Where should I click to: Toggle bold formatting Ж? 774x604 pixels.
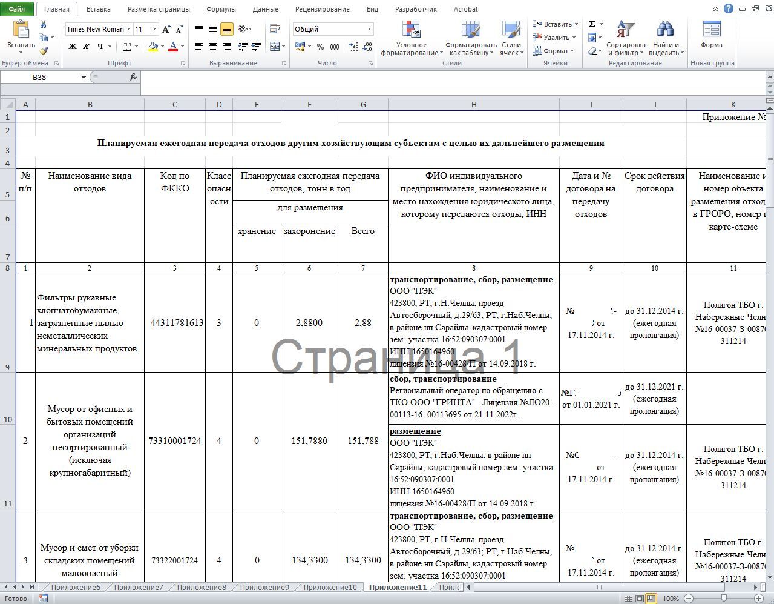(73, 47)
